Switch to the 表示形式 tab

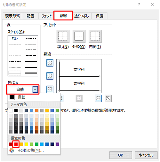click(12, 16)
